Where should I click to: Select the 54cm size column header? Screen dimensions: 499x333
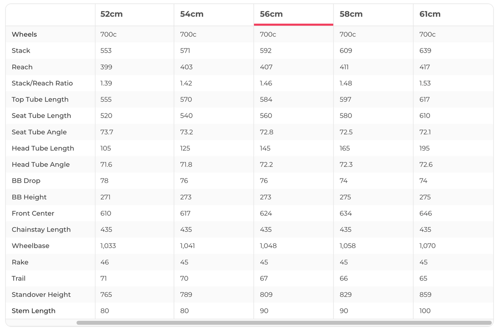(x=192, y=14)
